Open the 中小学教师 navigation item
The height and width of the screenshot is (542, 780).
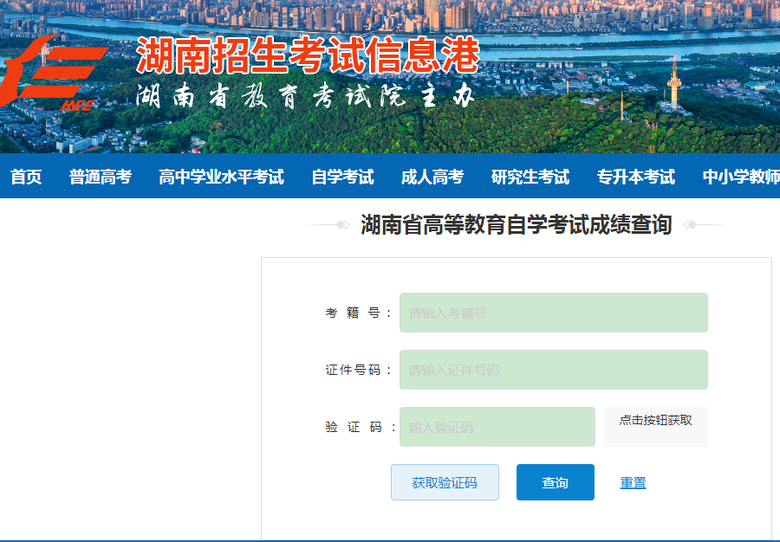[x=741, y=177]
